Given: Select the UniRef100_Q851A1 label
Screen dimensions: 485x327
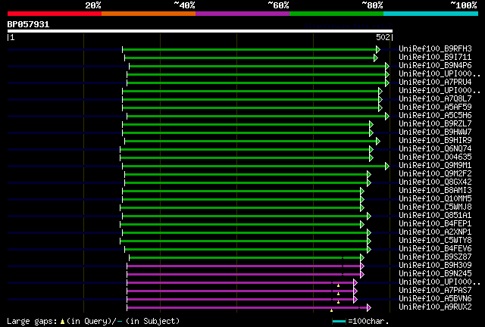Looking at the screenshot, I should 435,216.
